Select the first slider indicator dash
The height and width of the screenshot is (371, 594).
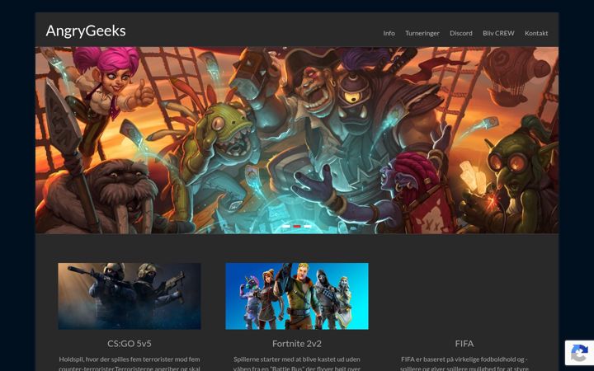[x=286, y=227]
